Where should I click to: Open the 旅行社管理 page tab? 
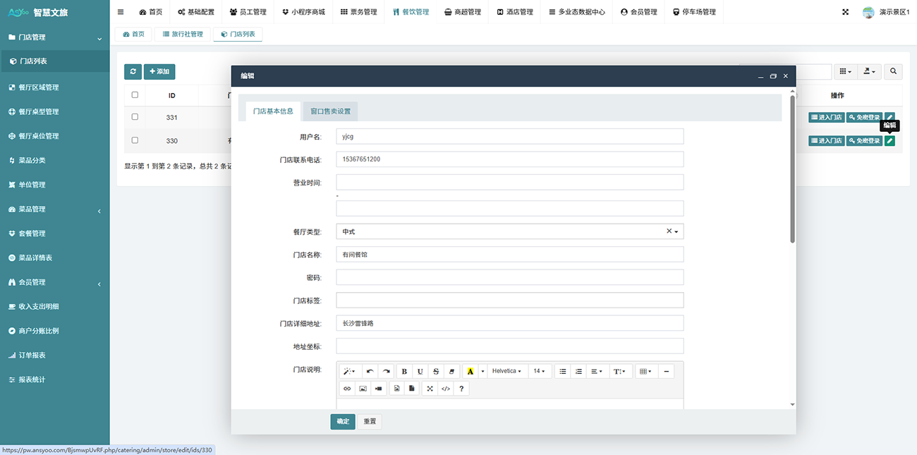click(182, 34)
